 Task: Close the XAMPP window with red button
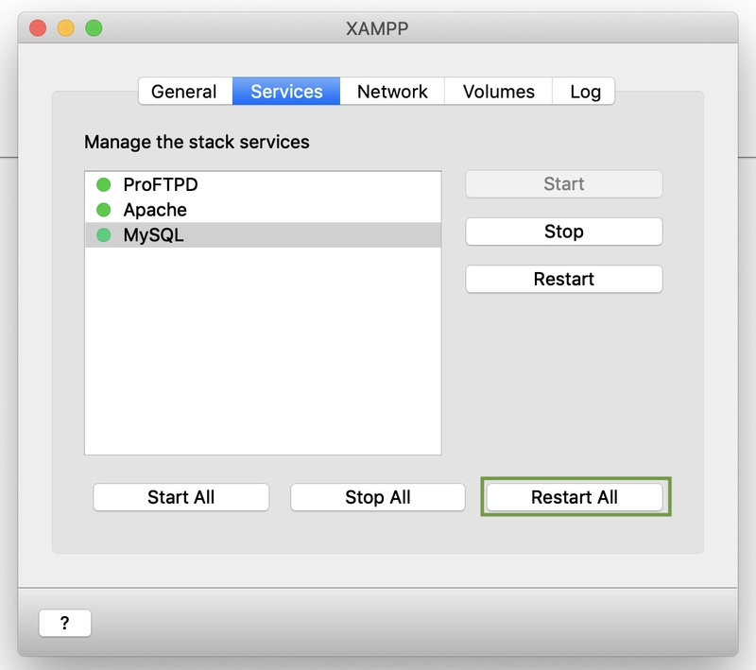pos(38,28)
